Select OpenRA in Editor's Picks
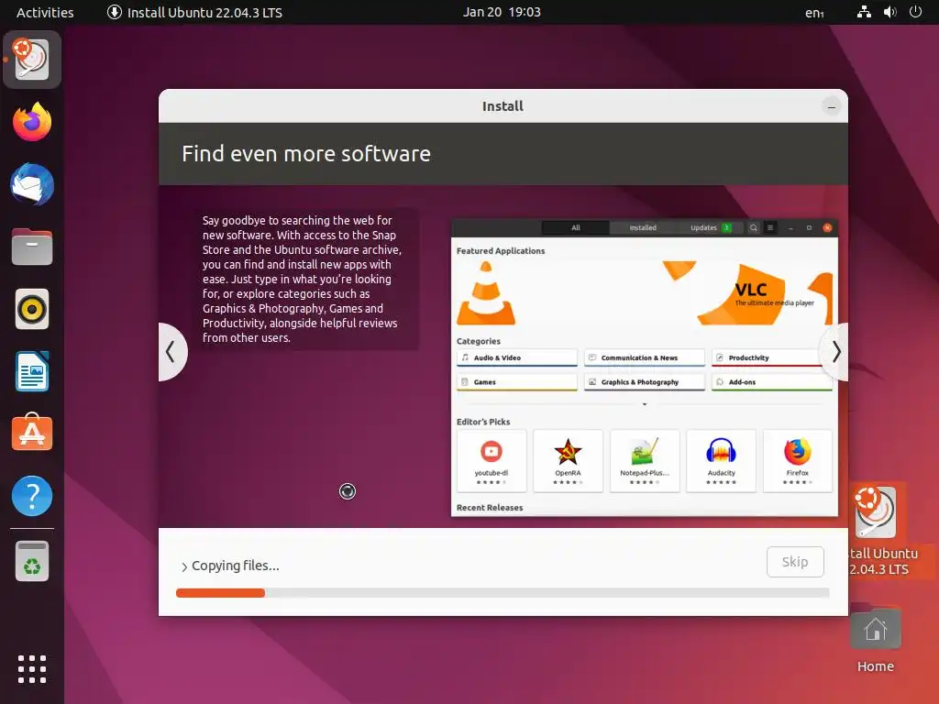The image size is (939, 704). pos(568,460)
